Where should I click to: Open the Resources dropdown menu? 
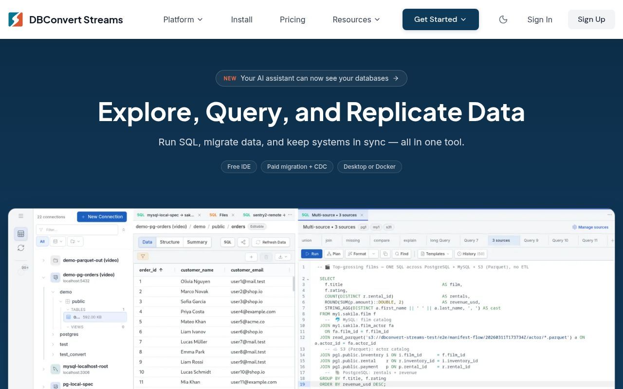pos(356,19)
